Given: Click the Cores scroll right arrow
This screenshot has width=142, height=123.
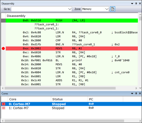Looking at the screenshot, I should (x=140, y=121).
